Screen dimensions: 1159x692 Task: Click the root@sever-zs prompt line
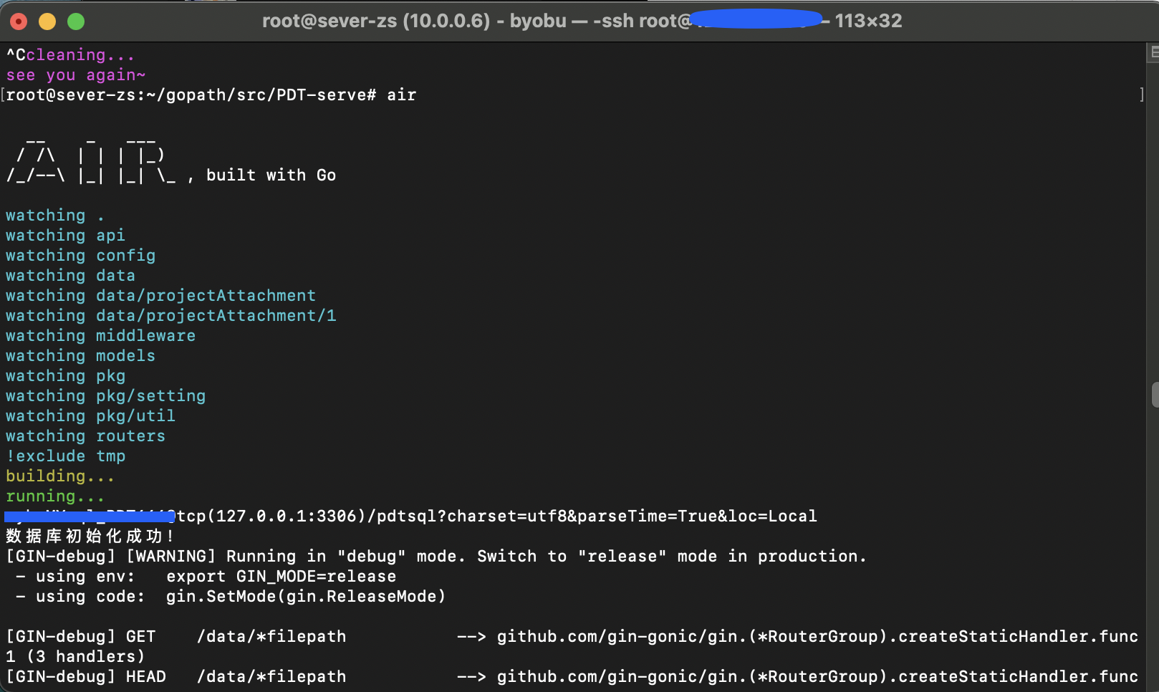tap(211, 94)
